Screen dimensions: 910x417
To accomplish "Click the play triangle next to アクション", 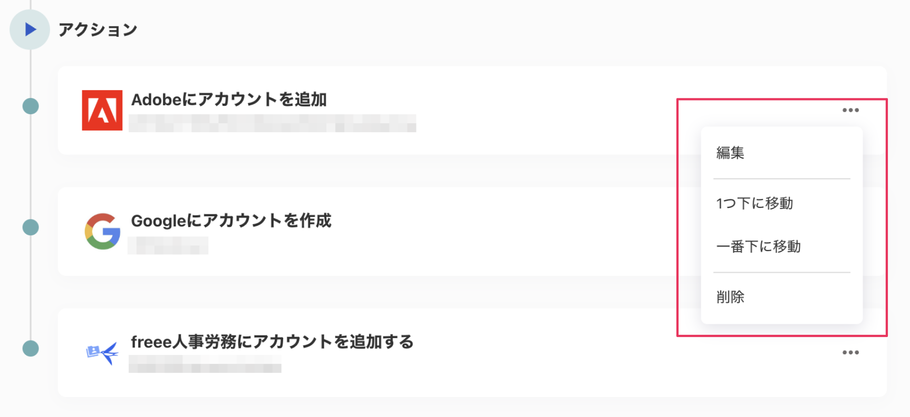I will 30,29.
